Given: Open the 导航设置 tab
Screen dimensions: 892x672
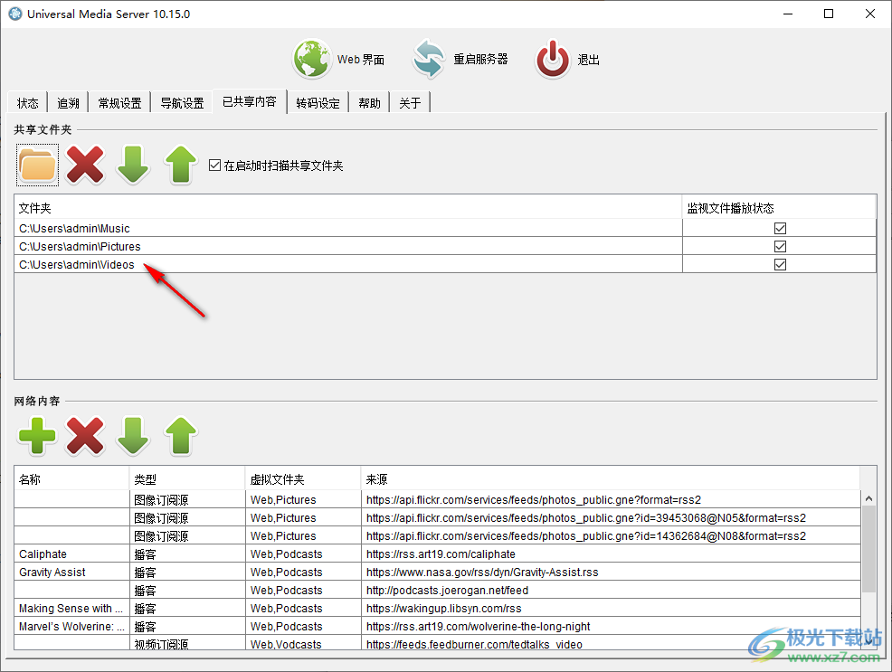Looking at the screenshot, I should click(182, 103).
